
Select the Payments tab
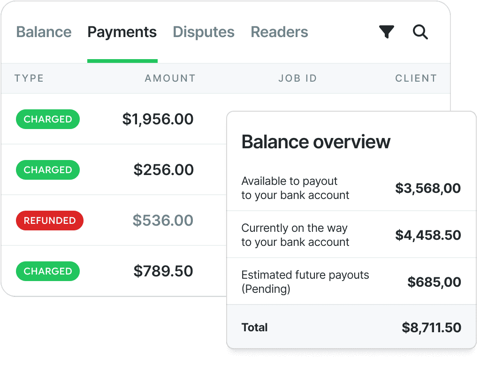[x=122, y=32]
